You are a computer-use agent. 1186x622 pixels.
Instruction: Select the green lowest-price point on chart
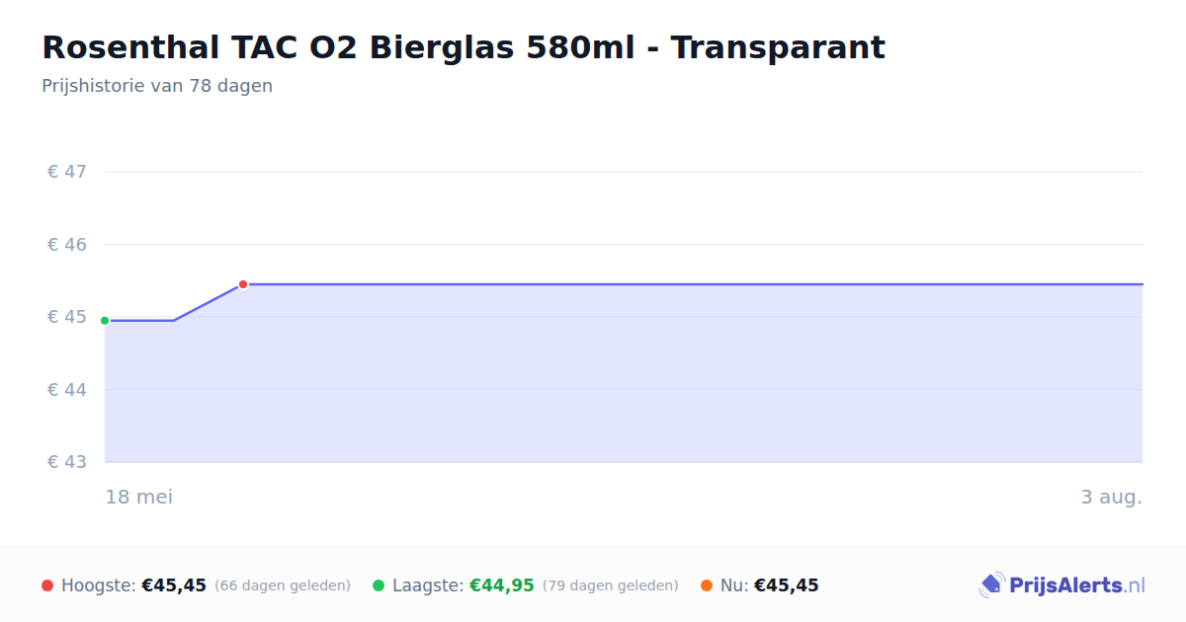click(x=105, y=321)
